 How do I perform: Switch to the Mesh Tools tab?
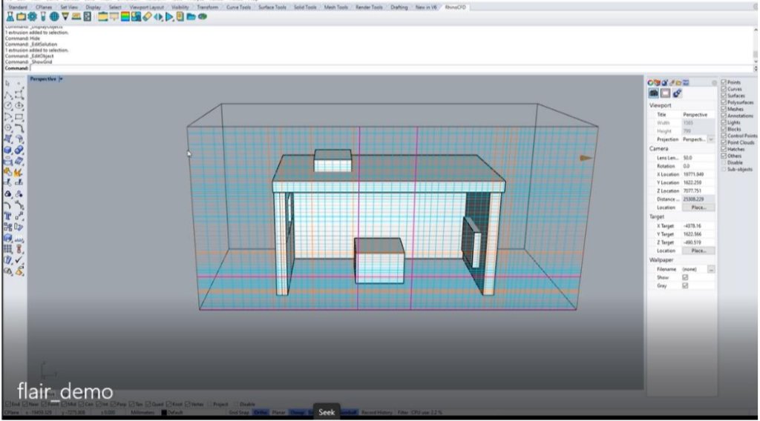pyautogui.click(x=336, y=7)
